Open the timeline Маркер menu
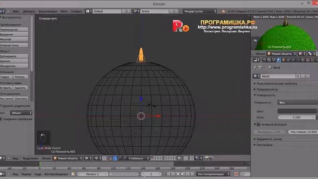 point(26,174)
